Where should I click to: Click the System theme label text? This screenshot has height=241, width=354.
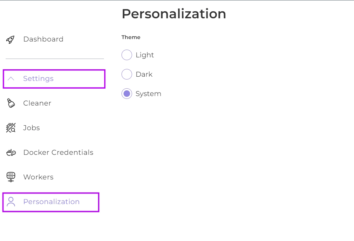[148, 94]
